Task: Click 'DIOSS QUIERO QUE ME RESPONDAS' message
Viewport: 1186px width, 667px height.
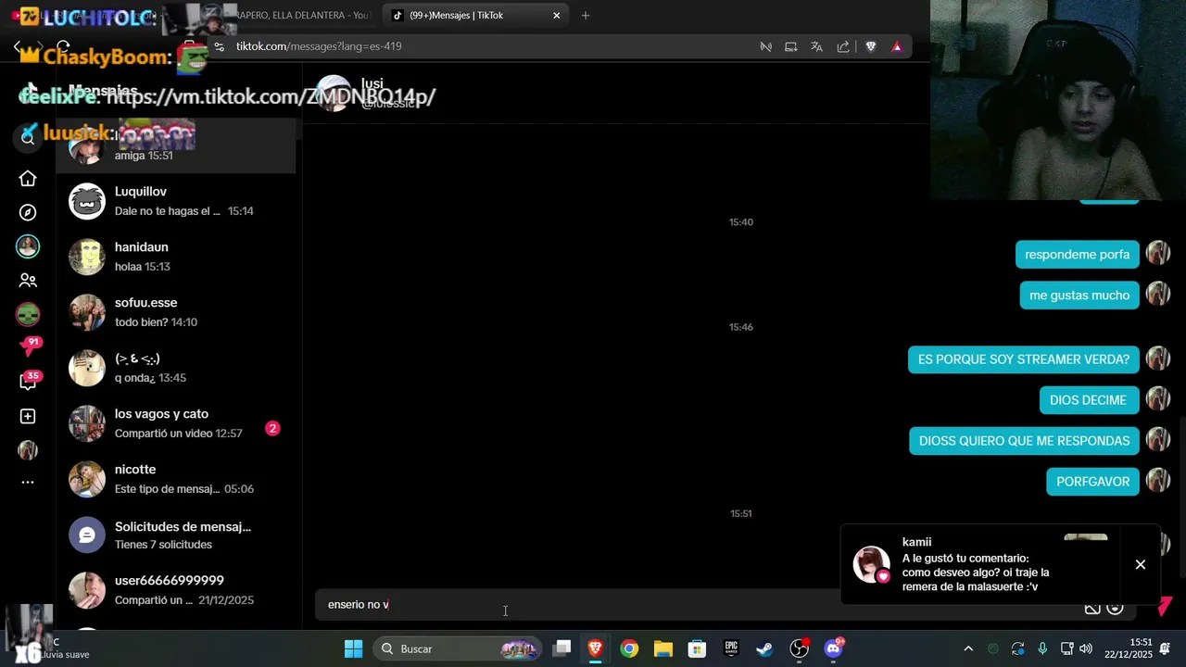Action: coord(1024,441)
